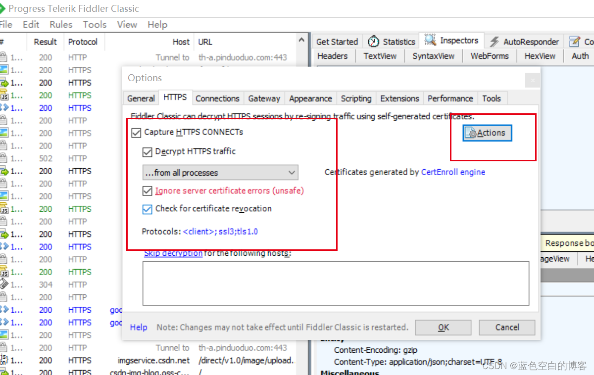Click the '/direct/v1.0/image/upload.' URL cell
Viewport: 594px width, 375px height.
246,360
